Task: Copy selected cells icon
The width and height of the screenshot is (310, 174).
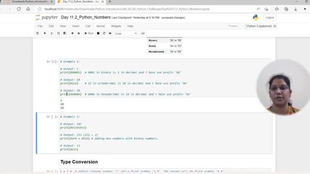Action: [x=59, y=33]
